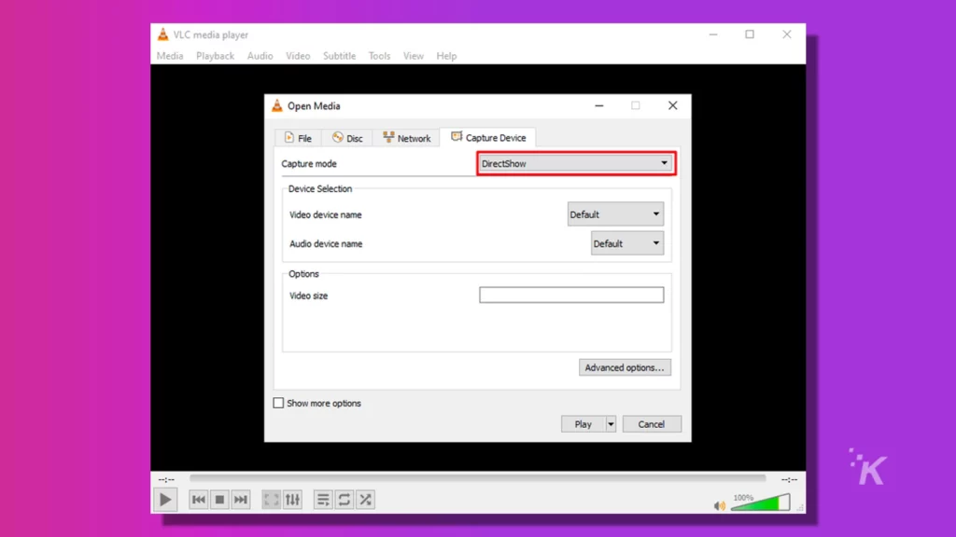This screenshot has width=956, height=537.
Task: Open the Media menu
Action: tap(170, 56)
